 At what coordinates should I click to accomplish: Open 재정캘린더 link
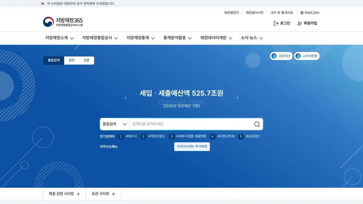click(x=231, y=13)
